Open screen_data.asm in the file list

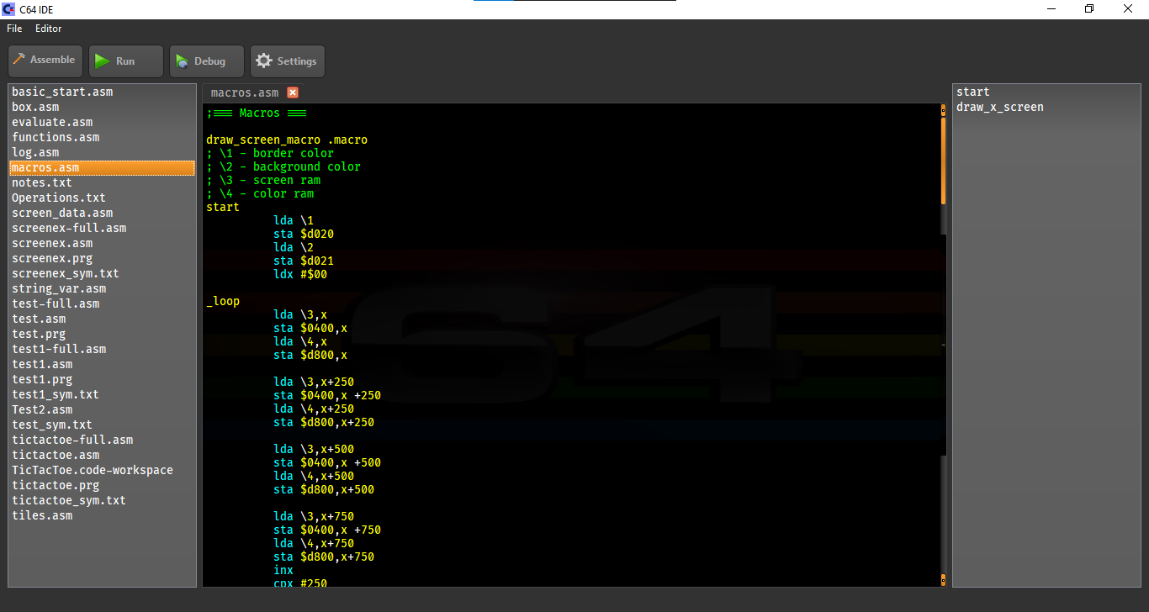62,213
